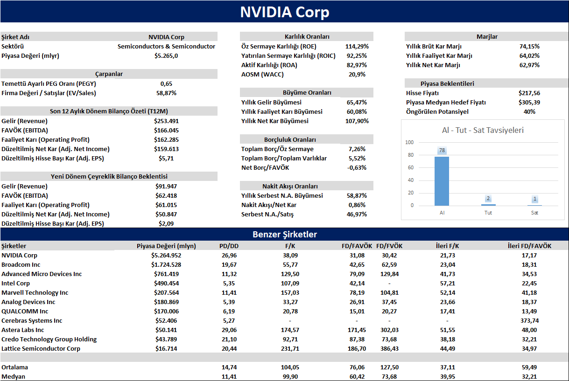Select the Sat axis label in chart
Viewport: 569px width, 381px height.
pos(534,213)
